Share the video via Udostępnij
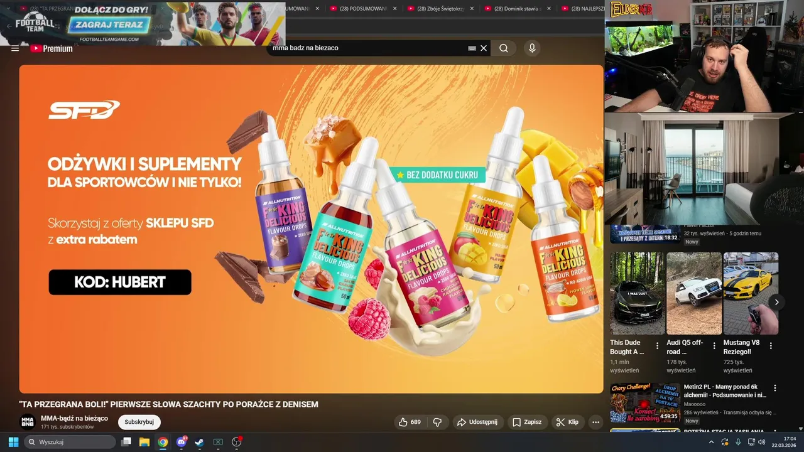Screen dimensions: 804x452 point(477,422)
